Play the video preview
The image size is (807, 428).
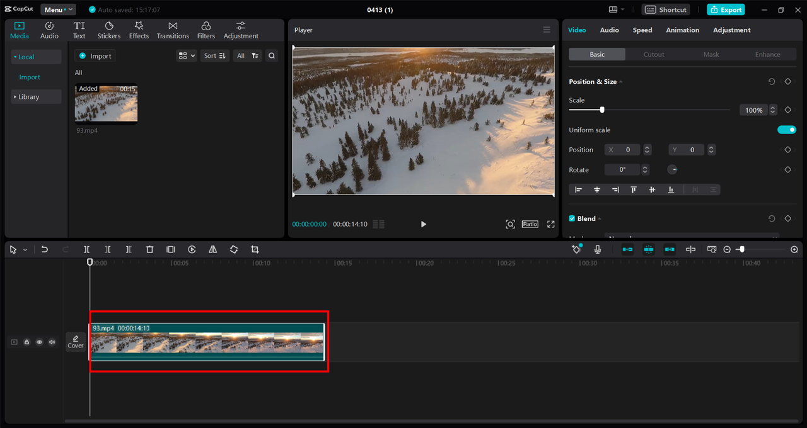423,224
